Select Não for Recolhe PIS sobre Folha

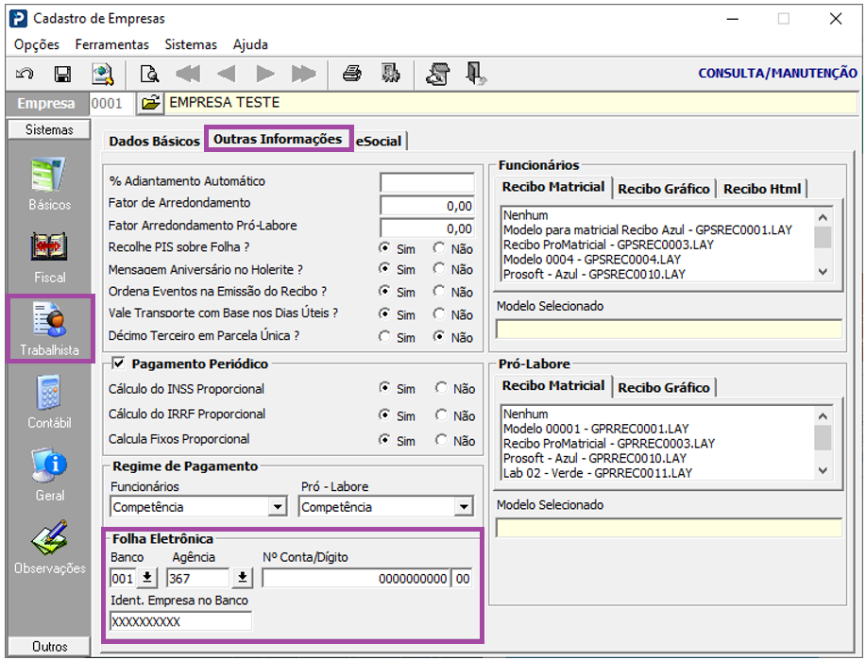point(440,248)
